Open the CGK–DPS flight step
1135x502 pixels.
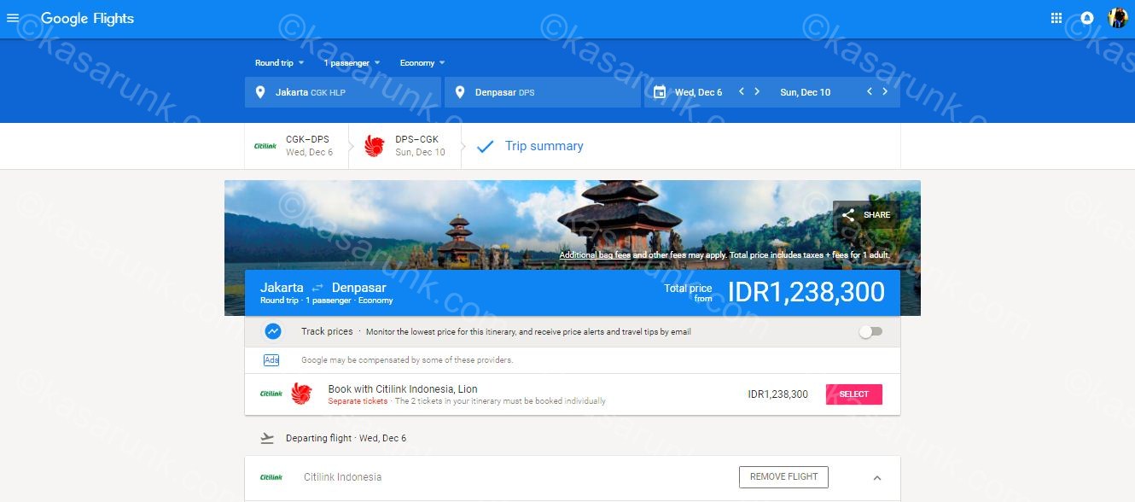click(296, 146)
